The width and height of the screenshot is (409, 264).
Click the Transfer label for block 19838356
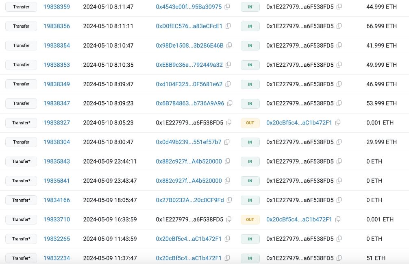pos(21,26)
